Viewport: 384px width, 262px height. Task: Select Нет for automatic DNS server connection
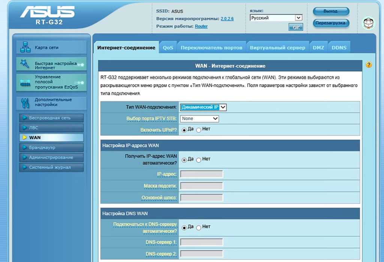click(x=199, y=228)
